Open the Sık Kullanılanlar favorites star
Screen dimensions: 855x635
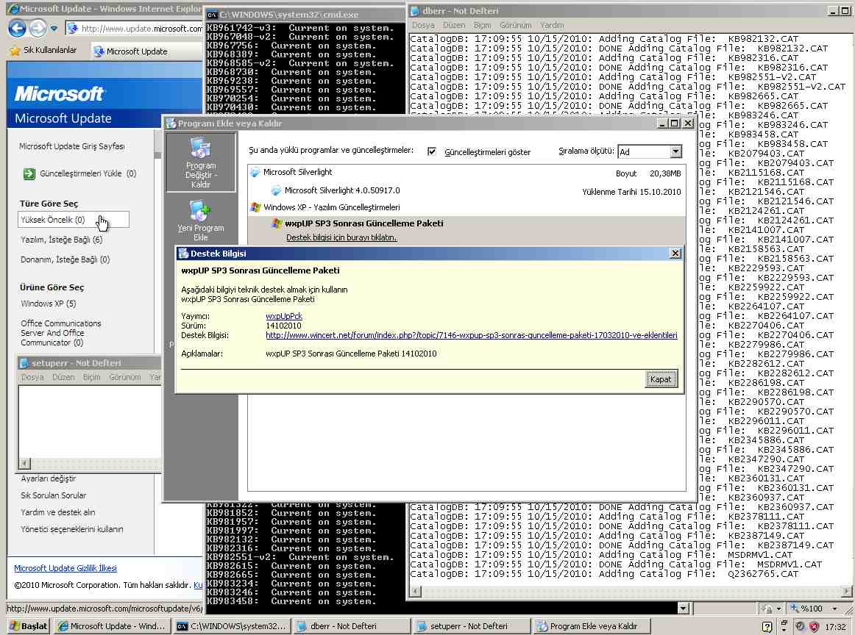click(14, 51)
